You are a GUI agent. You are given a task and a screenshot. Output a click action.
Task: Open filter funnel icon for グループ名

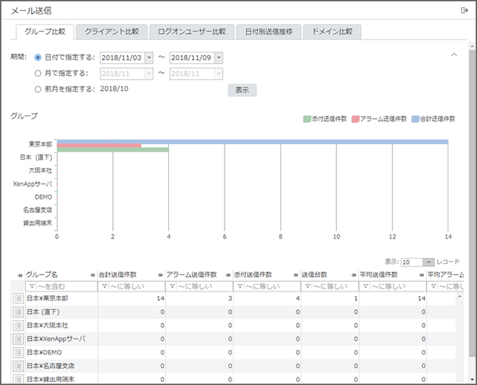pyautogui.click(x=32, y=286)
